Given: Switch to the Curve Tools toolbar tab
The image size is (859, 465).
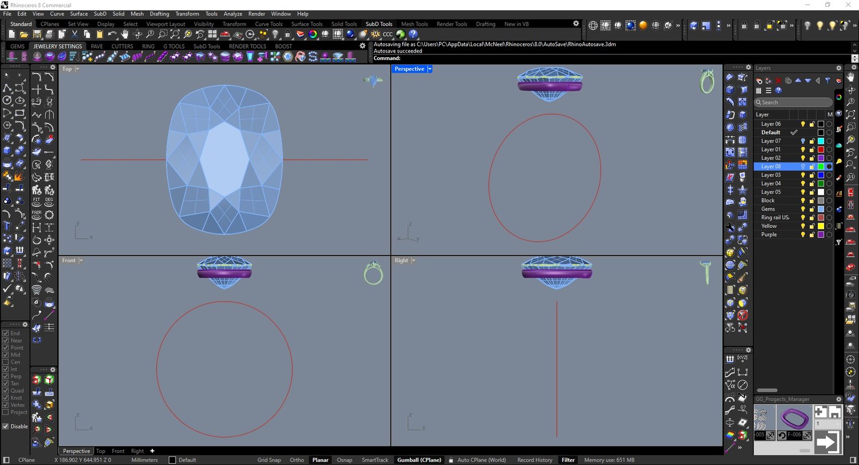Looking at the screenshot, I should coord(269,24).
